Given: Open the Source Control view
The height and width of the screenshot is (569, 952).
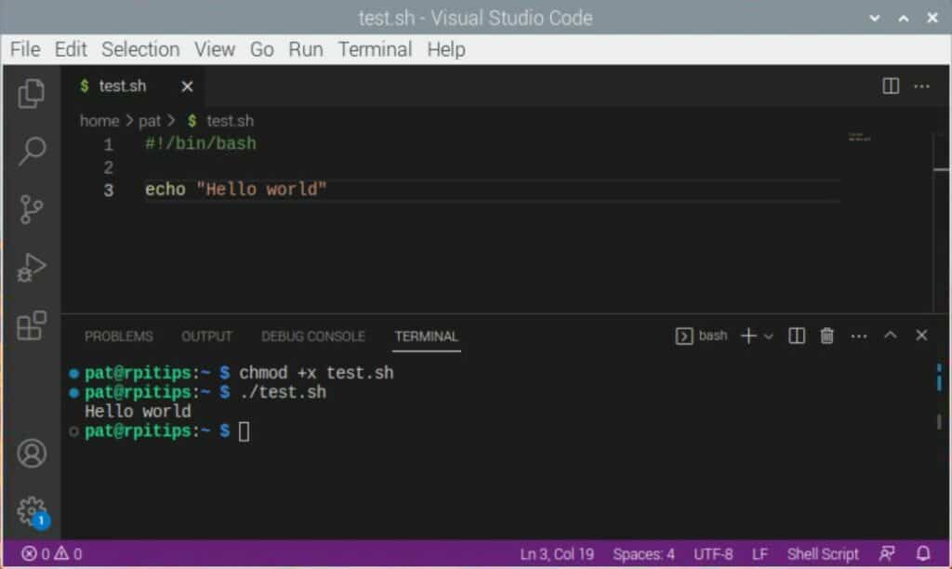Looking at the screenshot, I should tap(31, 209).
